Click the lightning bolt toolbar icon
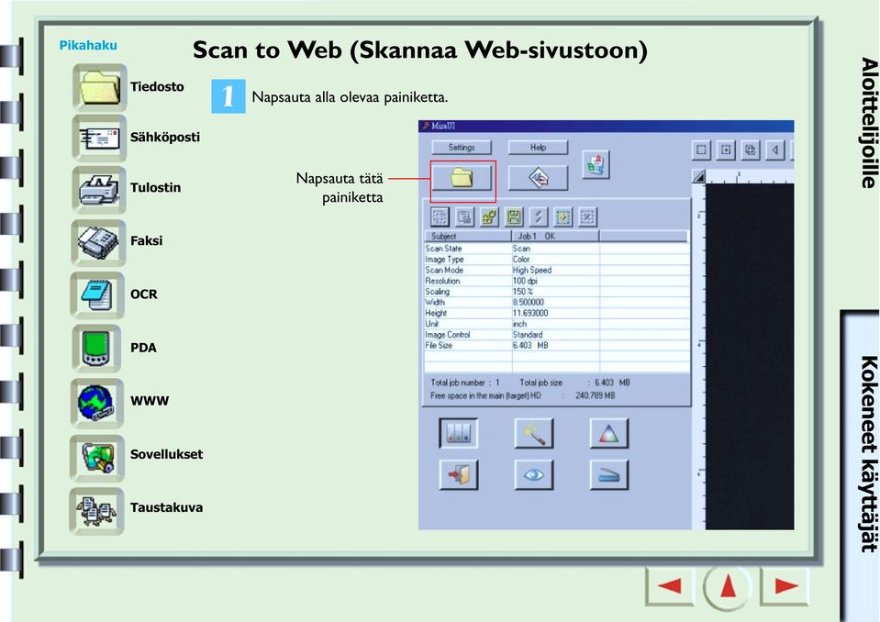Screen dimensions: 880x622 (x=539, y=217)
